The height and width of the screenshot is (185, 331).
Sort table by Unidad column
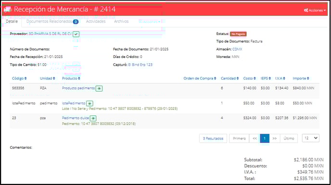48,79
